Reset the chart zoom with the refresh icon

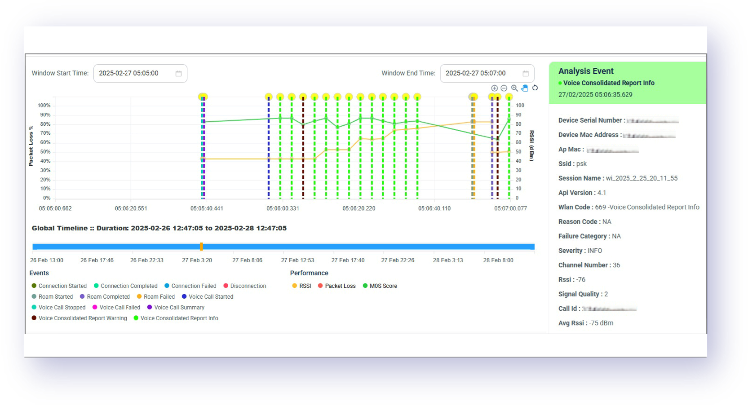coord(535,88)
